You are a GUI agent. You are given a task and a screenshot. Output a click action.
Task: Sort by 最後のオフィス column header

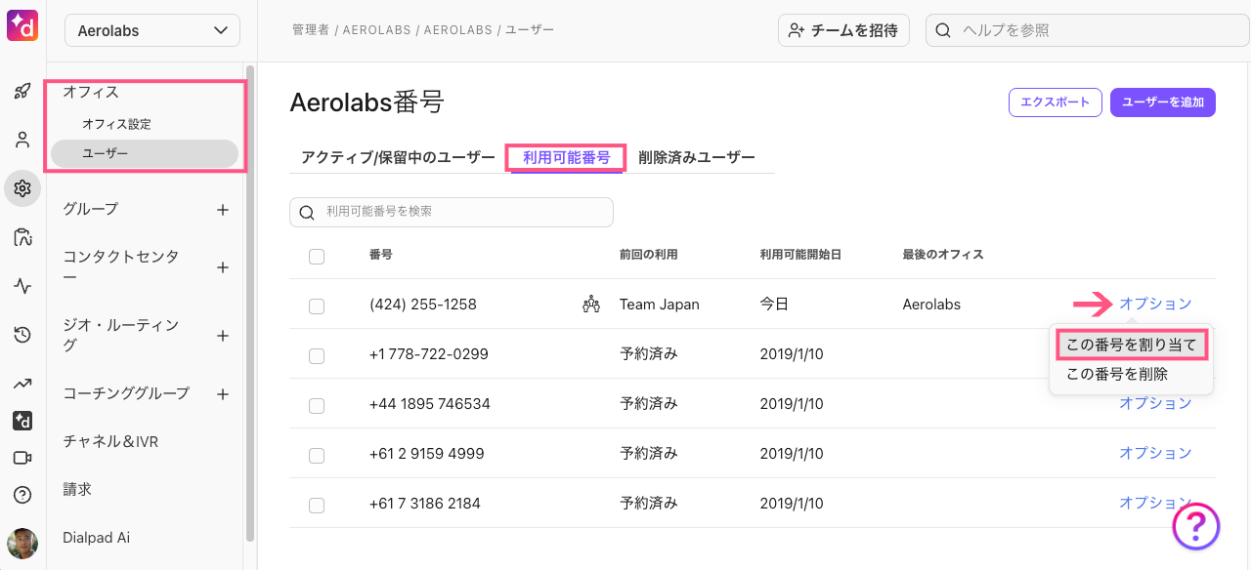[x=943, y=255]
